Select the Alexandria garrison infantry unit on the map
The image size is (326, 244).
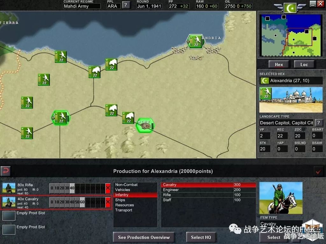coord(196,41)
